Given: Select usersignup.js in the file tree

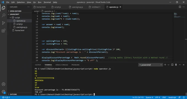Looking at the screenshot, I should 22,27.
